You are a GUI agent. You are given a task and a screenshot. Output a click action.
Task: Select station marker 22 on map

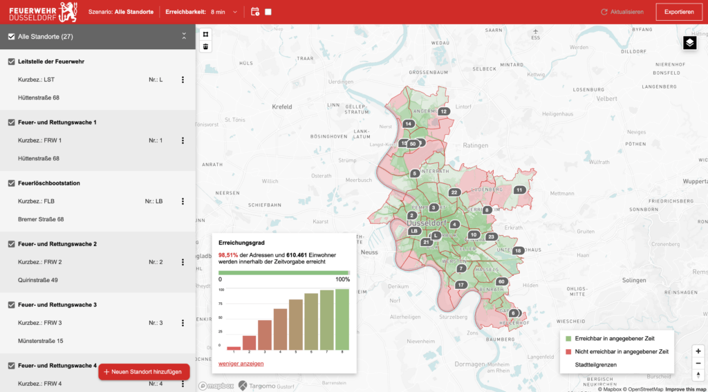tap(454, 192)
